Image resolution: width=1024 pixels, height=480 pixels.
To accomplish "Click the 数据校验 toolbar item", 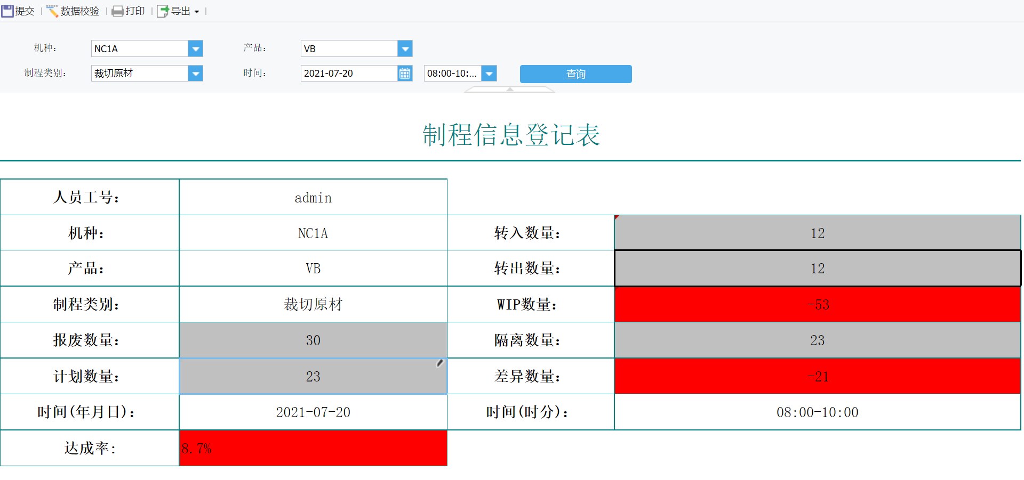I will 73,11.
